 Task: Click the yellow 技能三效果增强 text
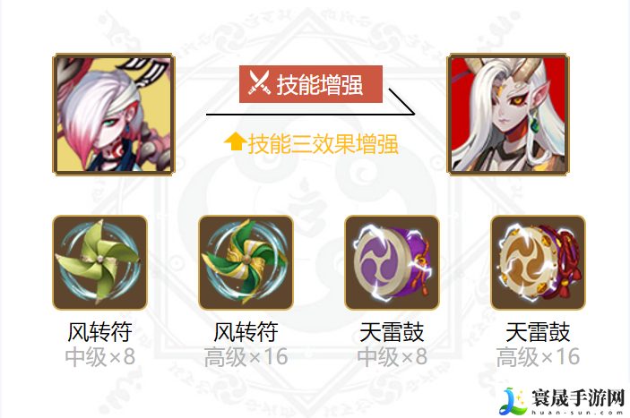(323, 144)
